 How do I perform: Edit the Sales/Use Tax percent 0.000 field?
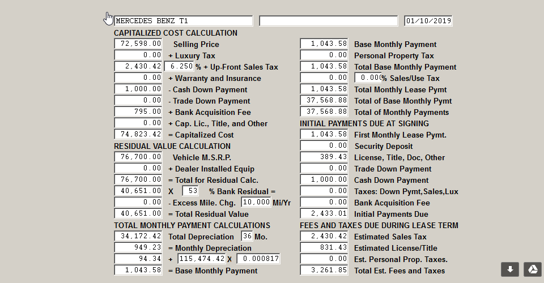click(x=368, y=78)
